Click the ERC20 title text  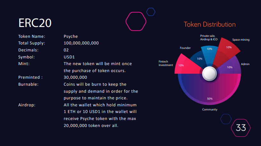[x=35, y=23]
